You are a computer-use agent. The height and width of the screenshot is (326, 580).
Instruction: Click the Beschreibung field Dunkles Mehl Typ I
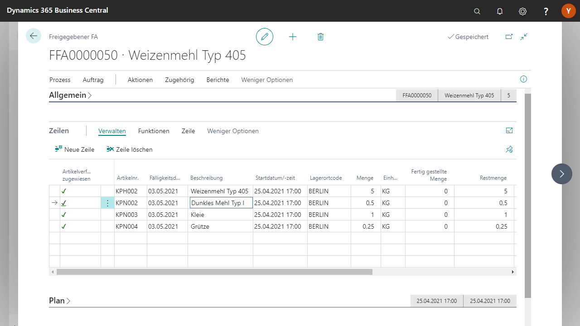click(221, 203)
